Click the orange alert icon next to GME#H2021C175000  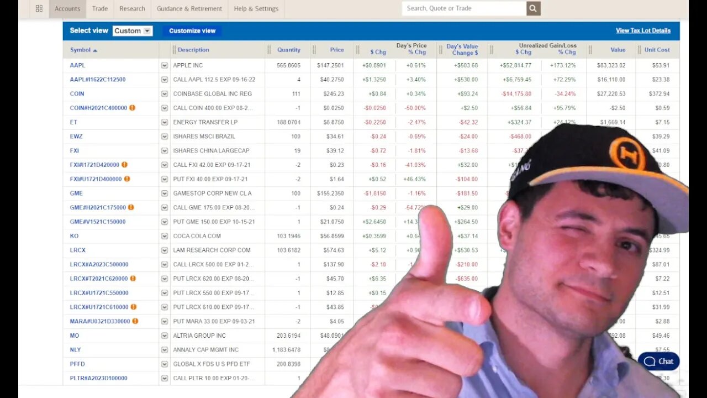click(x=131, y=207)
